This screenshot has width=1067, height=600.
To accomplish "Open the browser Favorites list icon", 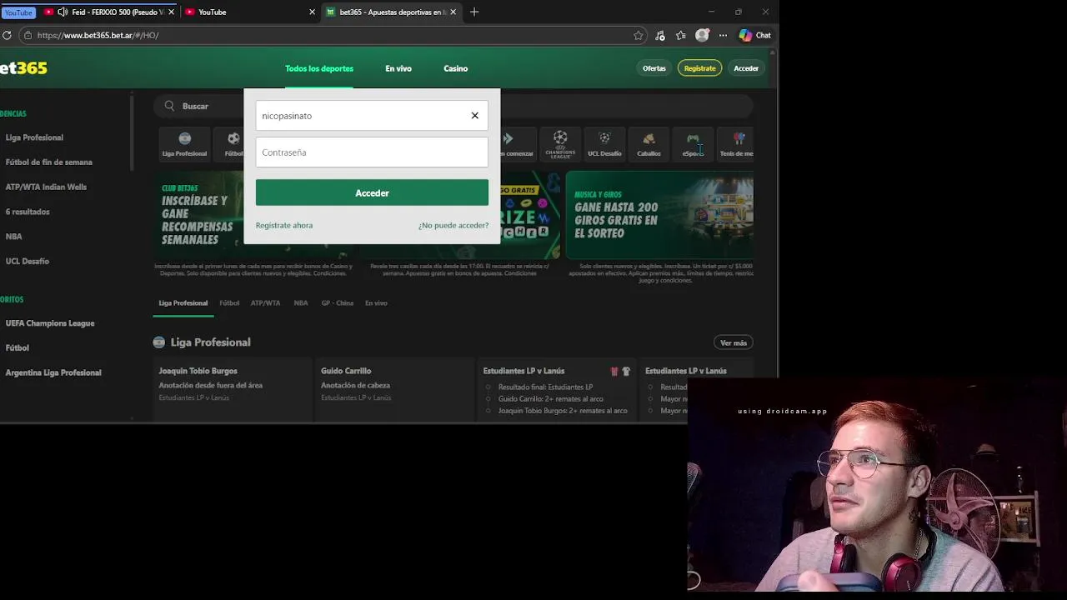I will pos(681,35).
